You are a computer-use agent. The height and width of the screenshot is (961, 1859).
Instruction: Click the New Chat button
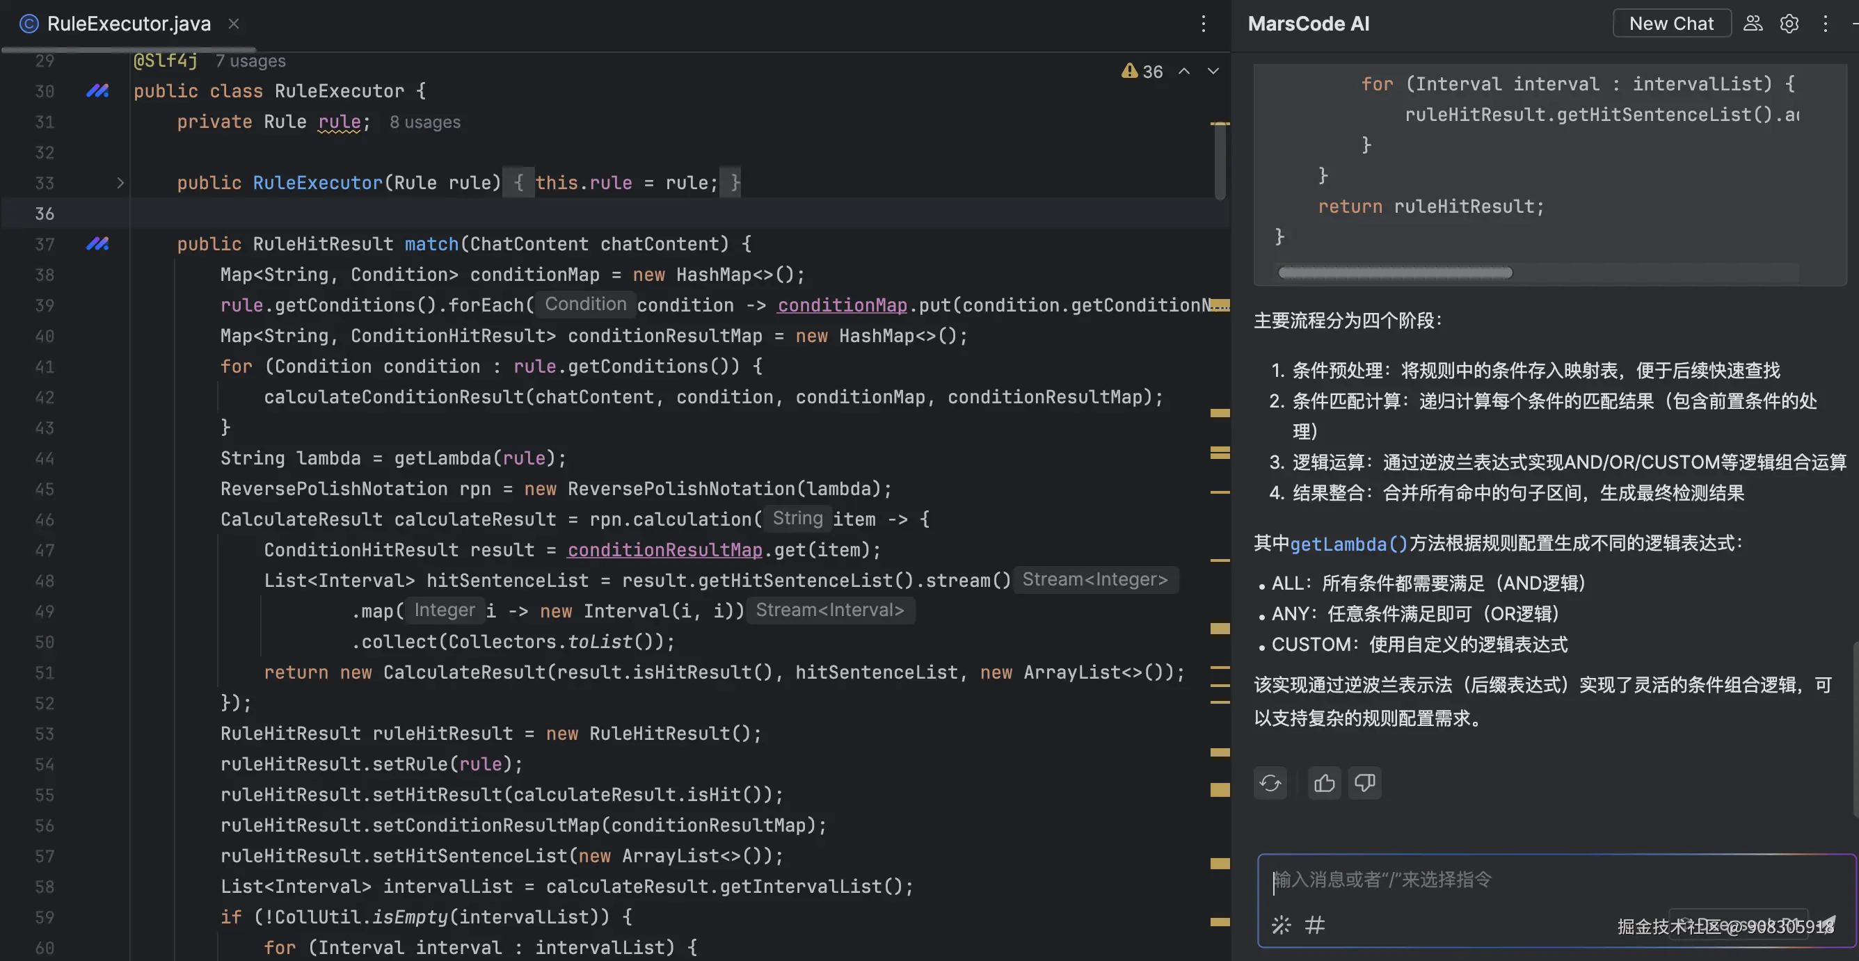(1670, 24)
